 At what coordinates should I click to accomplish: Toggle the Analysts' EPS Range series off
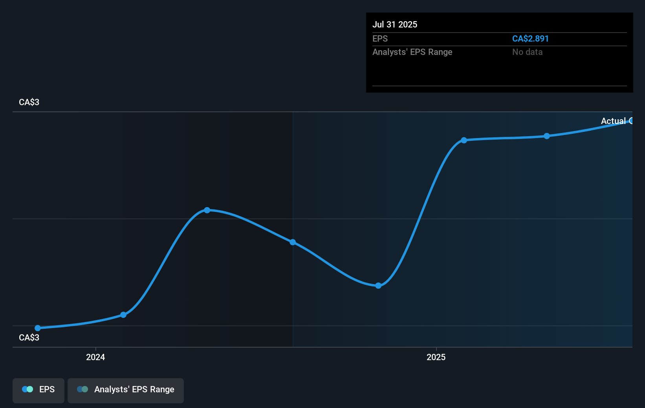click(125, 390)
